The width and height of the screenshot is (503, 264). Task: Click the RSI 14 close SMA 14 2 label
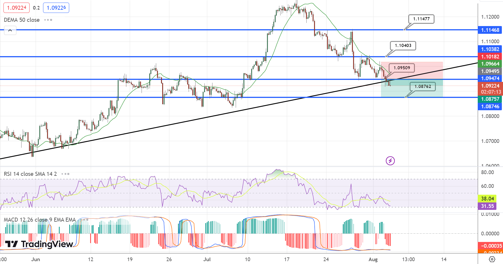tap(30, 174)
